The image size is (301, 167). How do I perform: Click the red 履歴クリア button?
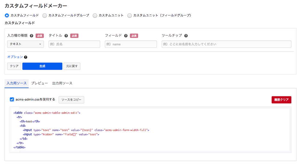click(281, 100)
